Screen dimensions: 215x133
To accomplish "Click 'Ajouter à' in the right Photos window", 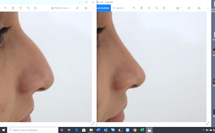I will coord(118,8).
